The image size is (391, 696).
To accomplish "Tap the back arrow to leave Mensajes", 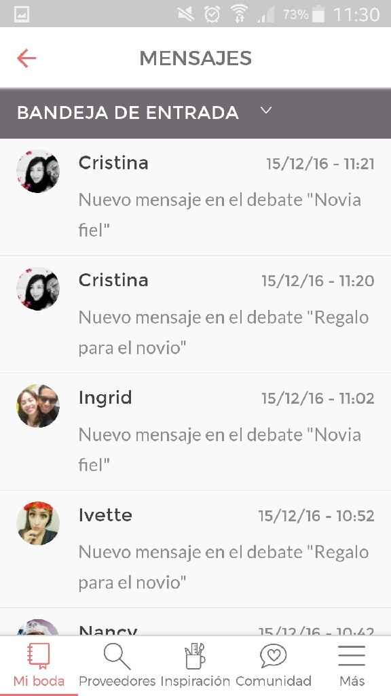I will 26,58.
